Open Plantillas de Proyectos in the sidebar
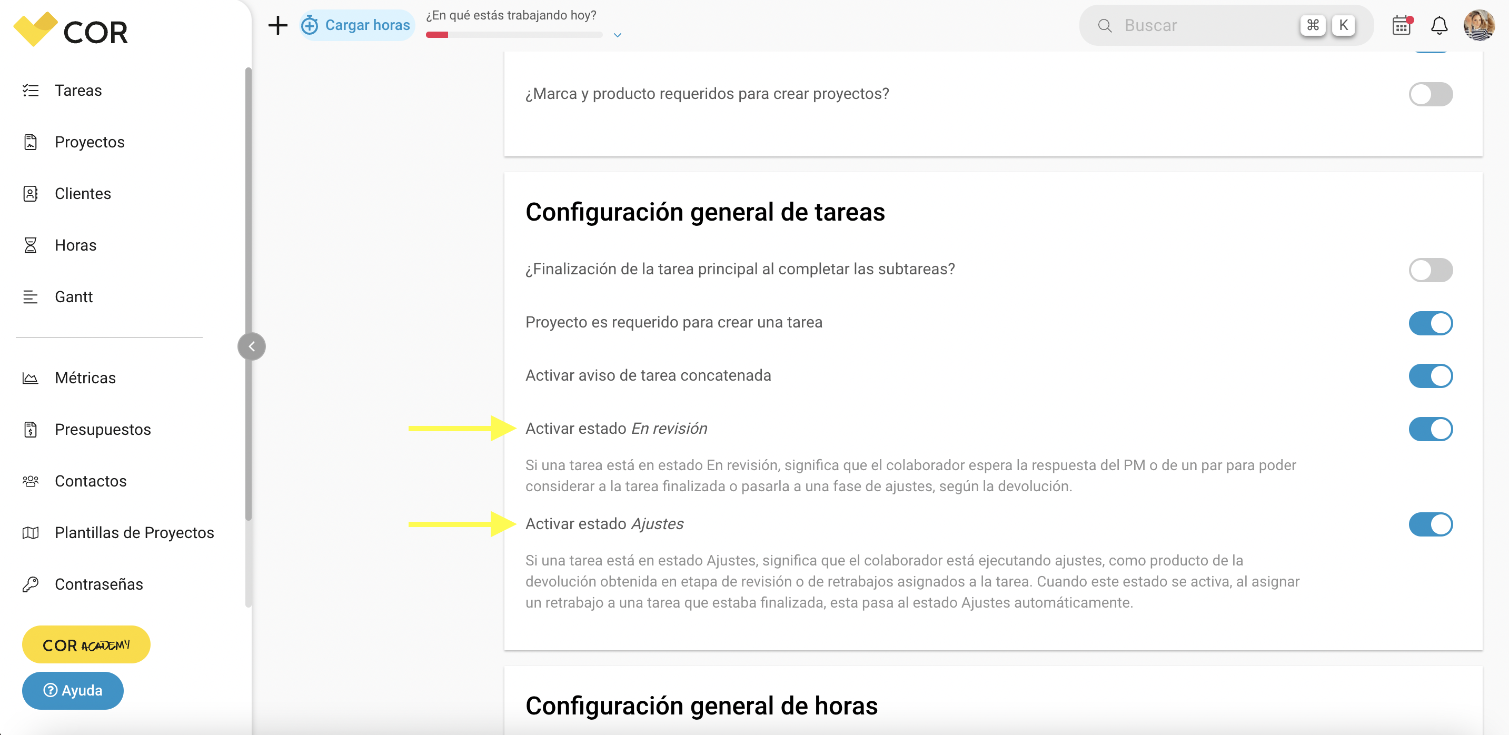The height and width of the screenshot is (735, 1509). pyautogui.click(x=134, y=532)
